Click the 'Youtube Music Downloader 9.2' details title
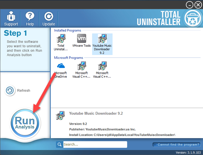Screen dimensions: 203x155 tap(96, 113)
